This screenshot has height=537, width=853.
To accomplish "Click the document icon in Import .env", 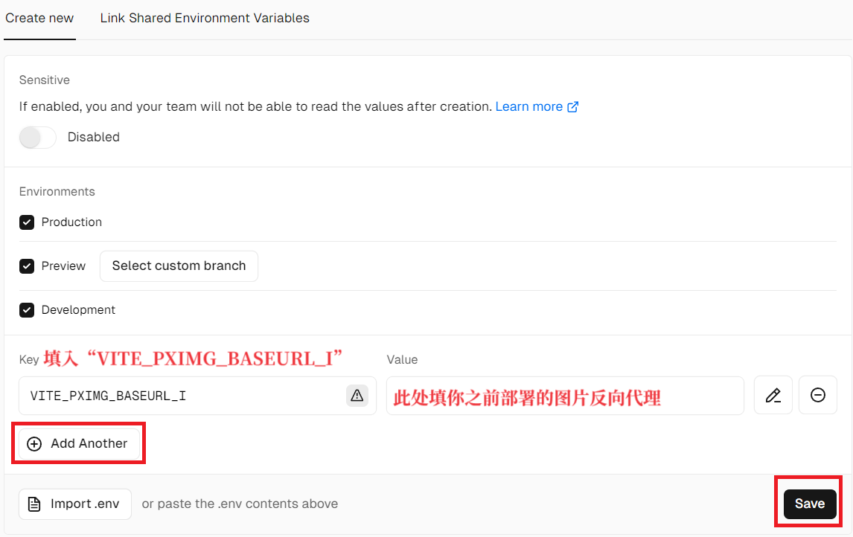I will tap(34, 504).
